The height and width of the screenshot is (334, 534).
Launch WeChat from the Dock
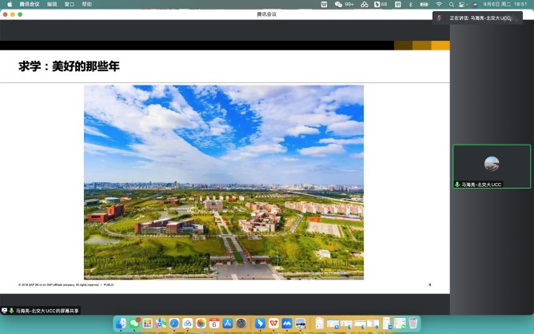tap(134, 323)
